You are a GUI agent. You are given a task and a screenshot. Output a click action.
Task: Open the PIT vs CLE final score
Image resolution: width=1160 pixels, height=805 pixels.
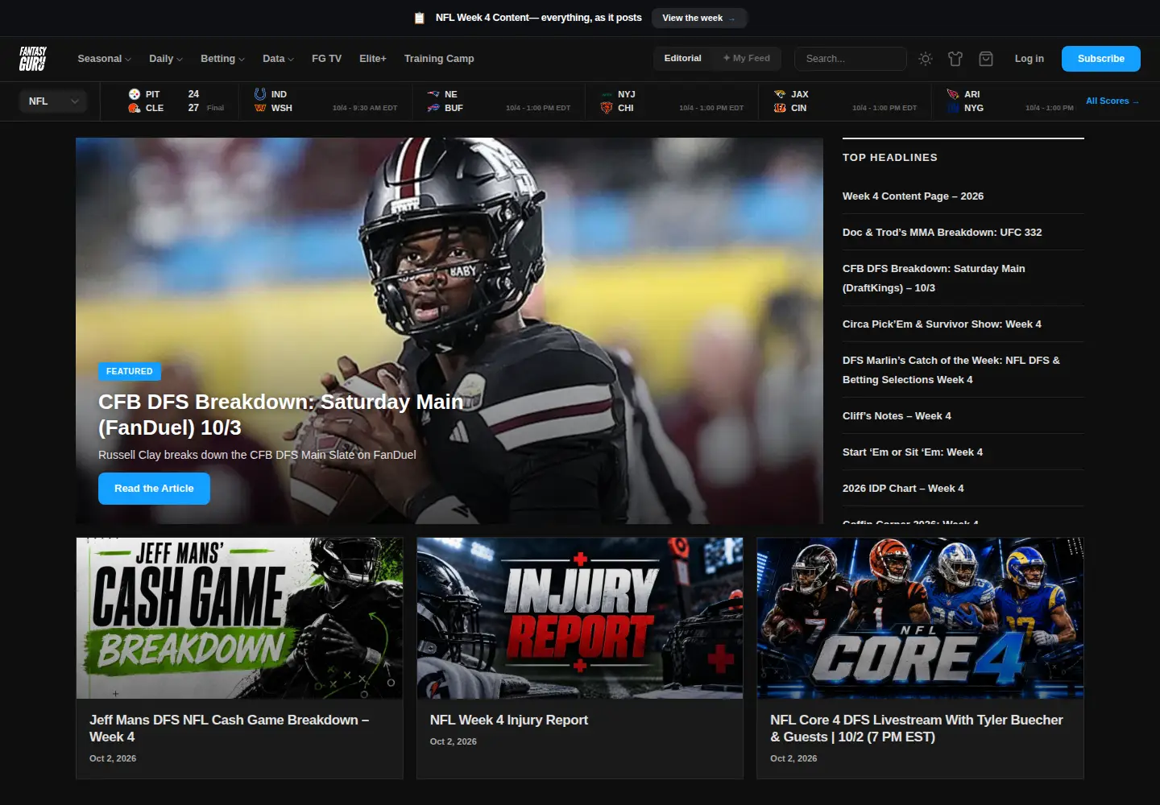[x=176, y=101]
